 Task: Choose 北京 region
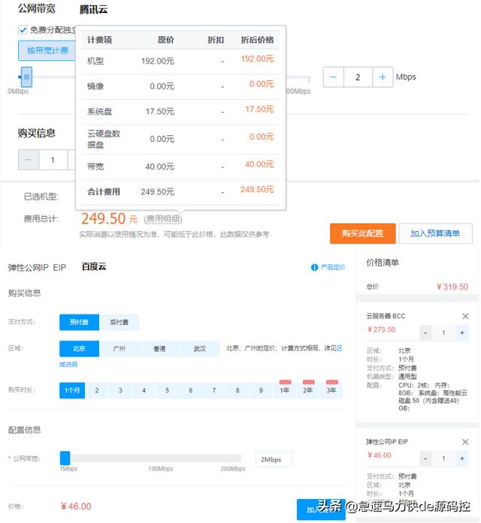click(x=79, y=349)
